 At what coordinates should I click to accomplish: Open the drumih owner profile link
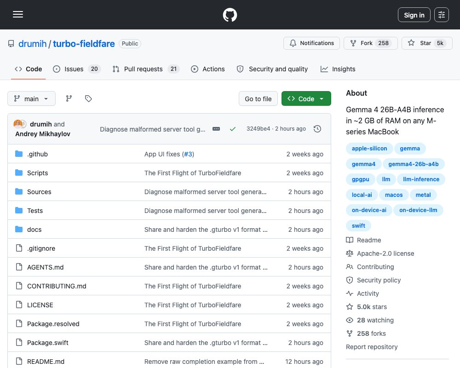coord(32,44)
